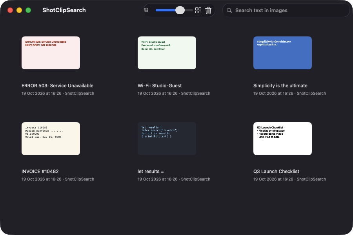The image size is (353, 235).
Task: Select the title 'ERROR 503: Service Unavailable'
Action: [57, 86]
